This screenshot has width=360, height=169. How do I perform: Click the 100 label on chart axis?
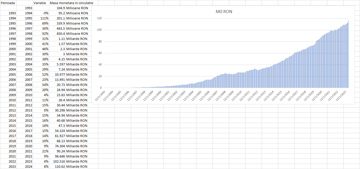pos(99,30)
